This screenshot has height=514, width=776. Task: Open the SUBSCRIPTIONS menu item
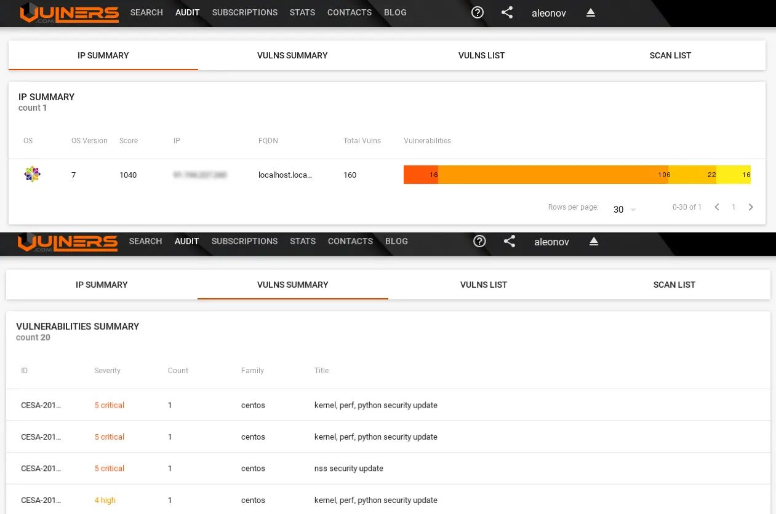pos(244,12)
